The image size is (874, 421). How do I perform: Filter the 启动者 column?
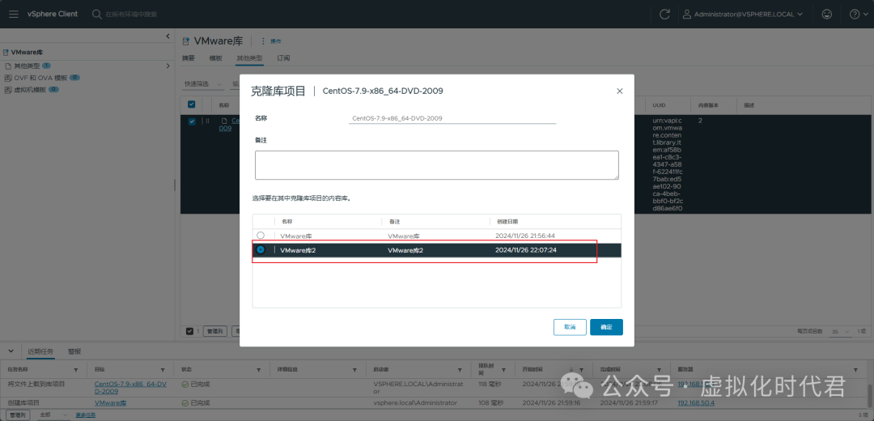tap(460, 370)
